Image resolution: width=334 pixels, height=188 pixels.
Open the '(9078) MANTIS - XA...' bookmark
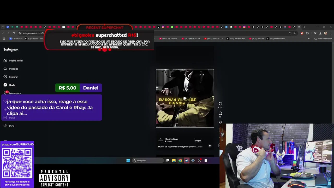coord(214,39)
